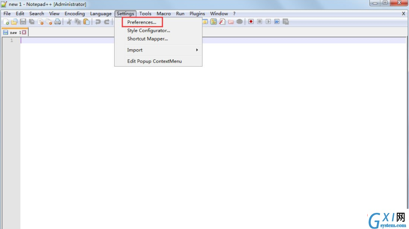Start macro recording with red dot icon
409x229 pixels.
tap(251, 21)
